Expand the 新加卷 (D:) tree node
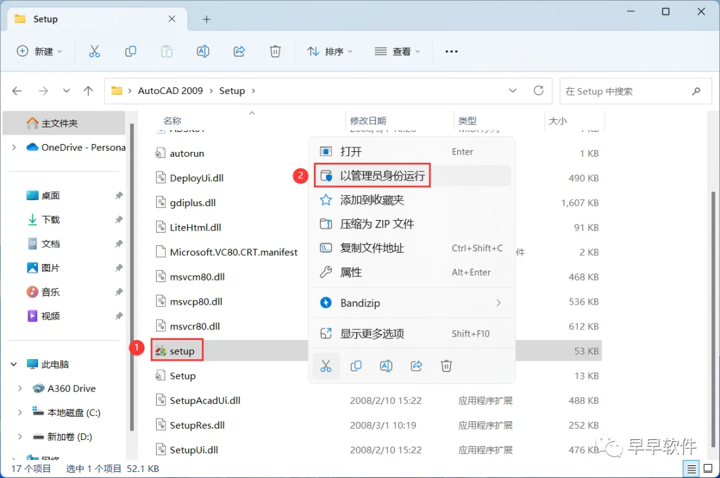This screenshot has width=720, height=478. (20, 437)
